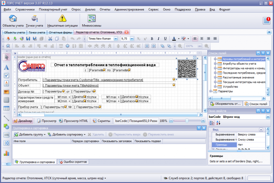Open the Отчеты menu
Image resolution: width=274 pixels, height=183 pixels.
(105, 9)
